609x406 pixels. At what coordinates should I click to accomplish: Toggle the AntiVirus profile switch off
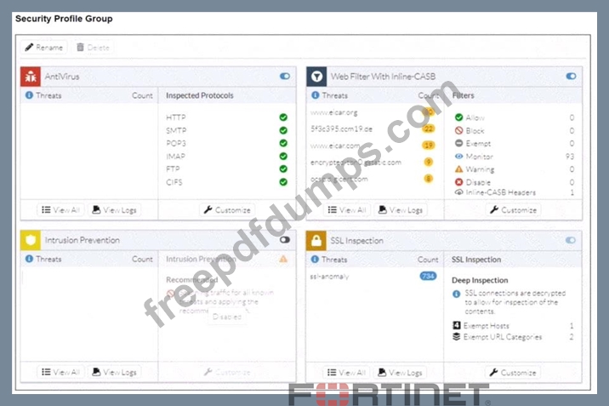(x=284, y=77)
